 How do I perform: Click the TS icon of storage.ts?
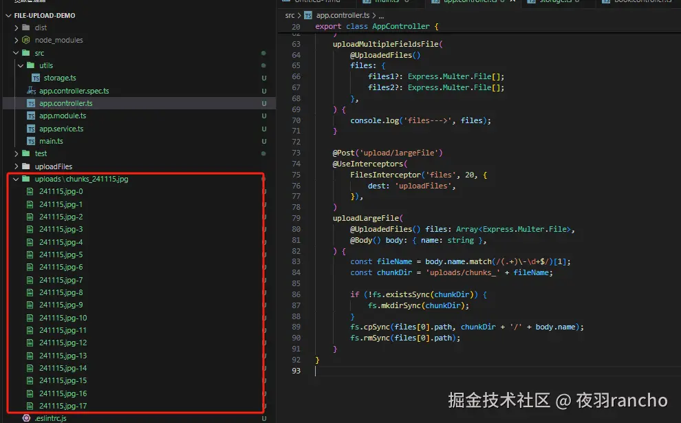coord(36,78)
